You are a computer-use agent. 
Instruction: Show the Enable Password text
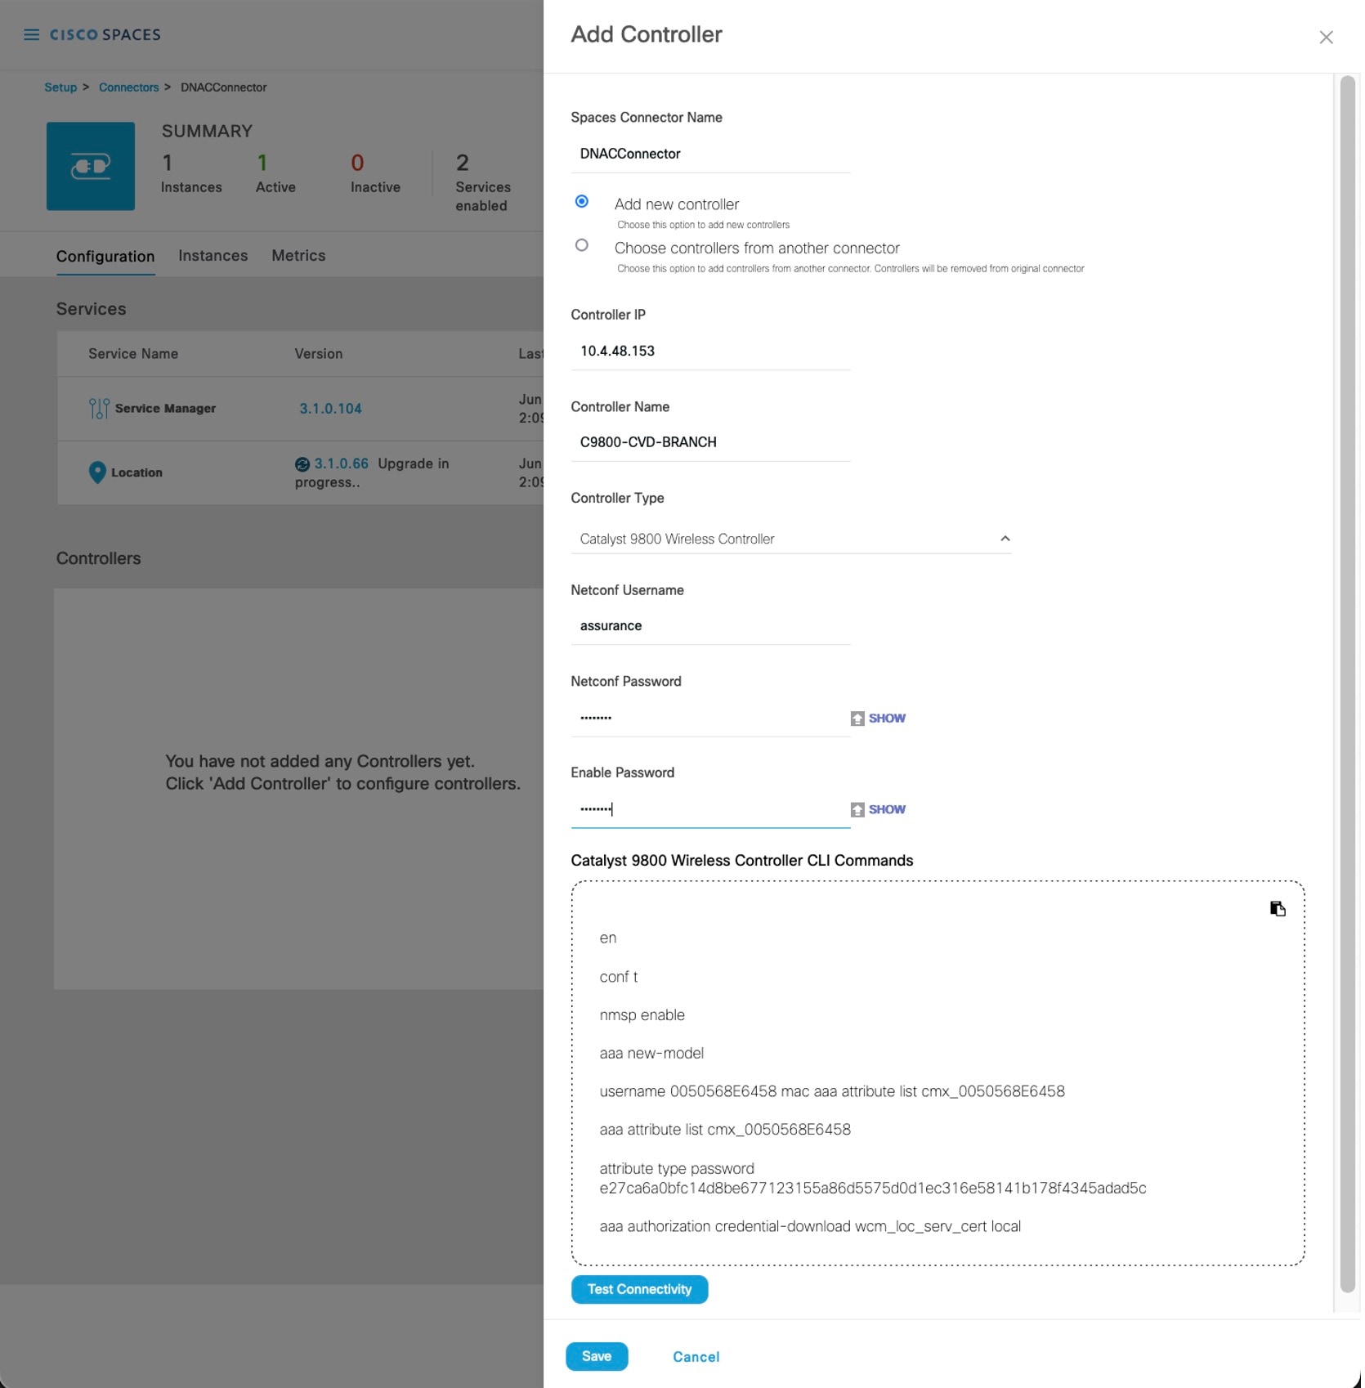click(887, 810)
